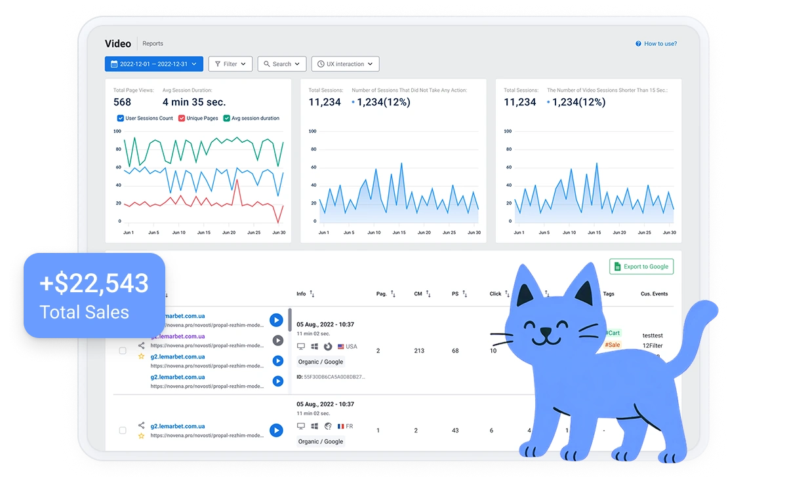Viewport: 787px width, 477px height.
Task: Play the first session video recording
Action: tap(276, 320)
